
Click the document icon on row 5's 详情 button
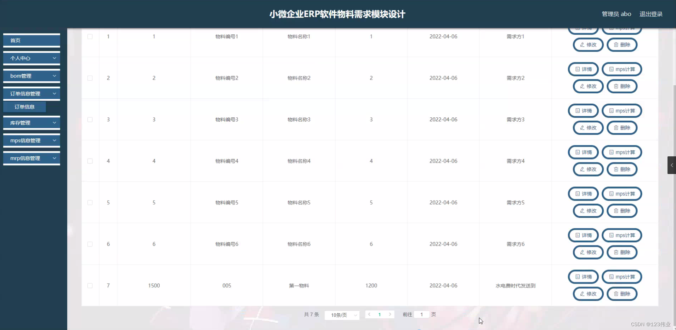578,193
